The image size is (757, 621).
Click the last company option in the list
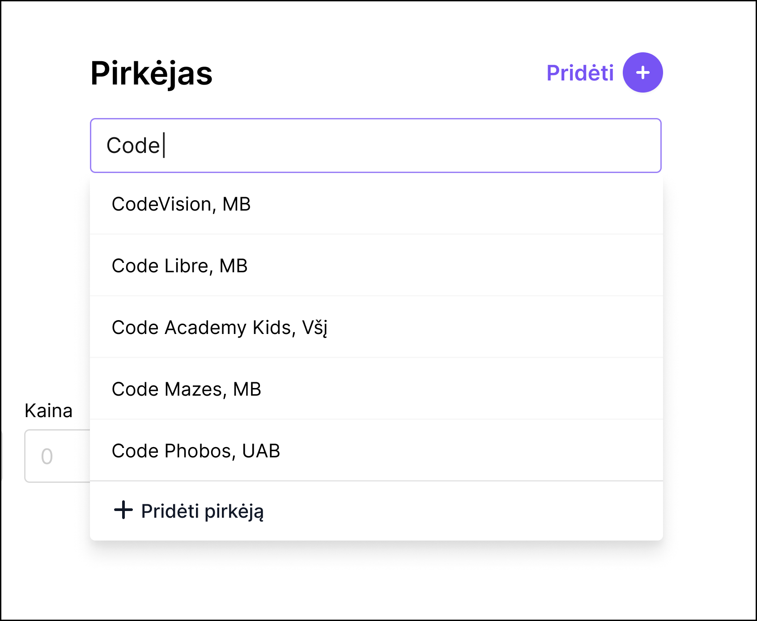click(x=196, y=450)
